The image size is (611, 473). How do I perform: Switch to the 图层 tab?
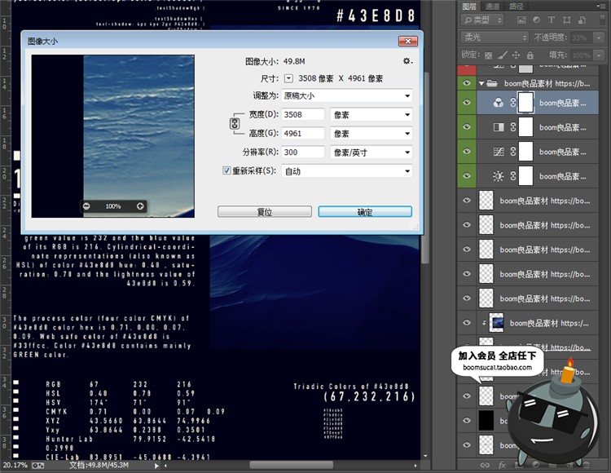click(469, 7)
